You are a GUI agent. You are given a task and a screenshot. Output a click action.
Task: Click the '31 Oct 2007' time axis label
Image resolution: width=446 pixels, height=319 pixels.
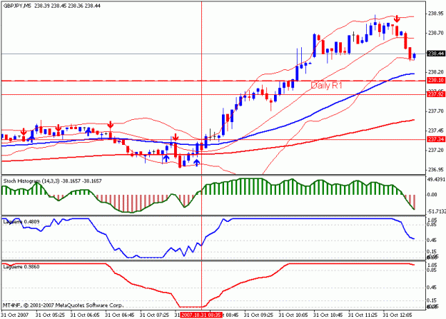point(15,315)
